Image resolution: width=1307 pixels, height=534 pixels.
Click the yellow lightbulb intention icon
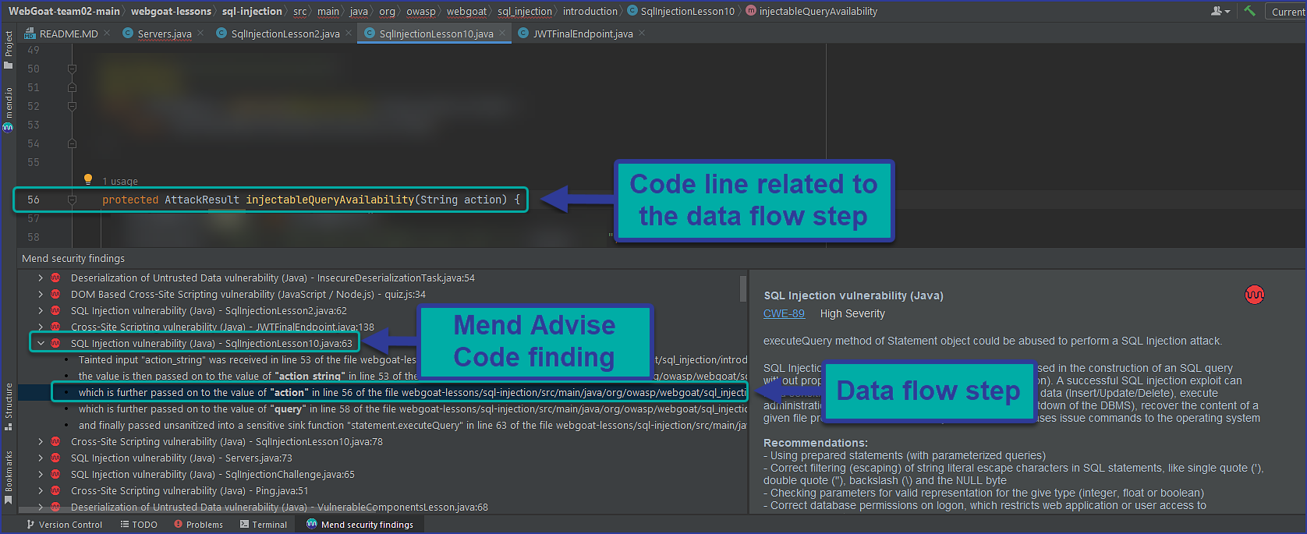coord(88,180)
